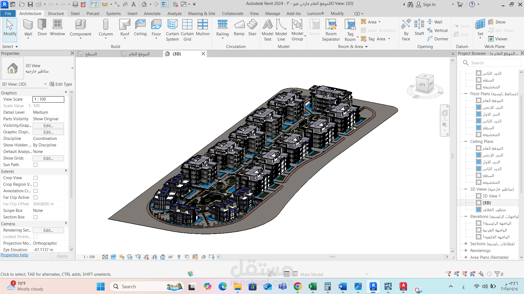
Task: Go to the Manage ribbon tab
Action: (272, 13)
